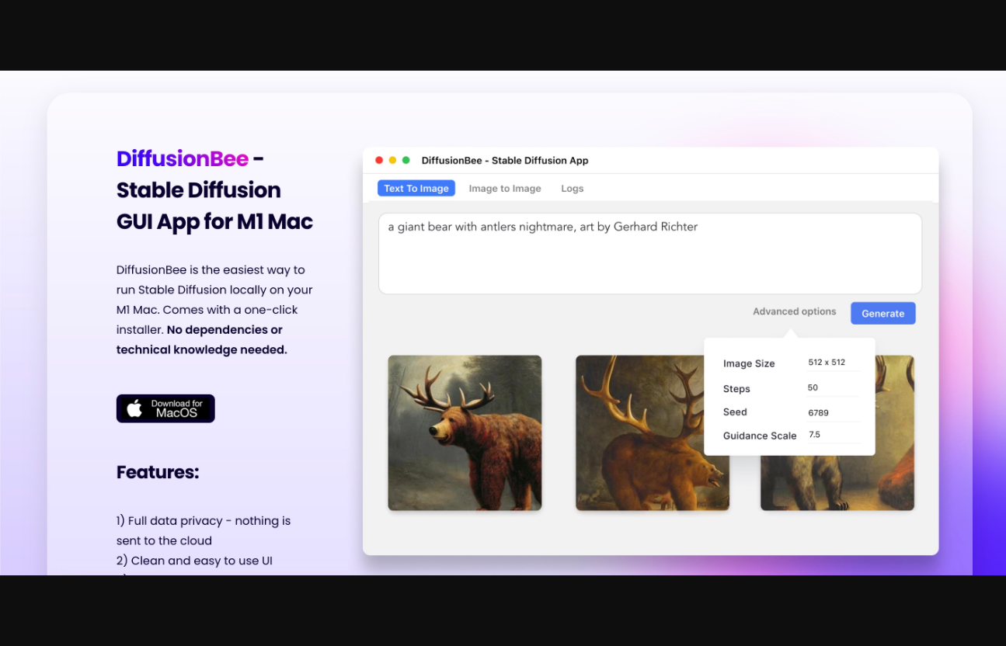Viewport: 1006px width, 646px height.
Task: Click the Guidance Scale value 7.5
Action: pos(833,436)
